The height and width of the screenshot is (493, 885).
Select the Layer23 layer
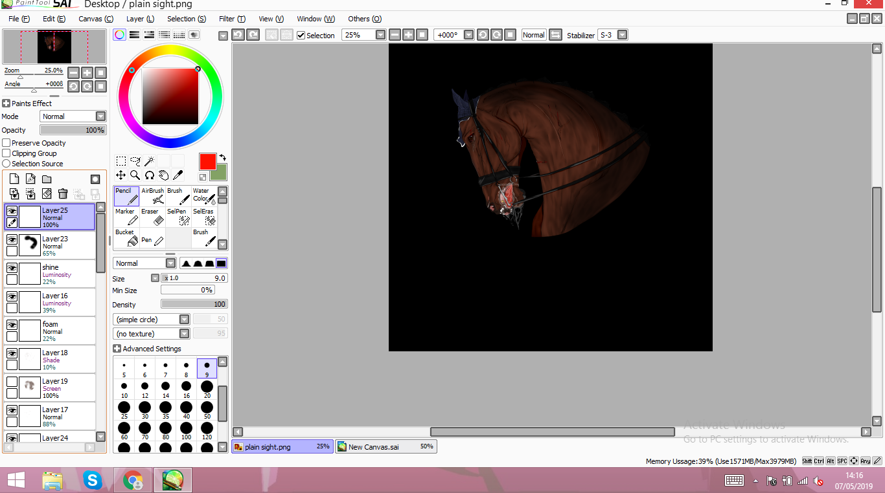pyautogui.click(x=58, y=245)
